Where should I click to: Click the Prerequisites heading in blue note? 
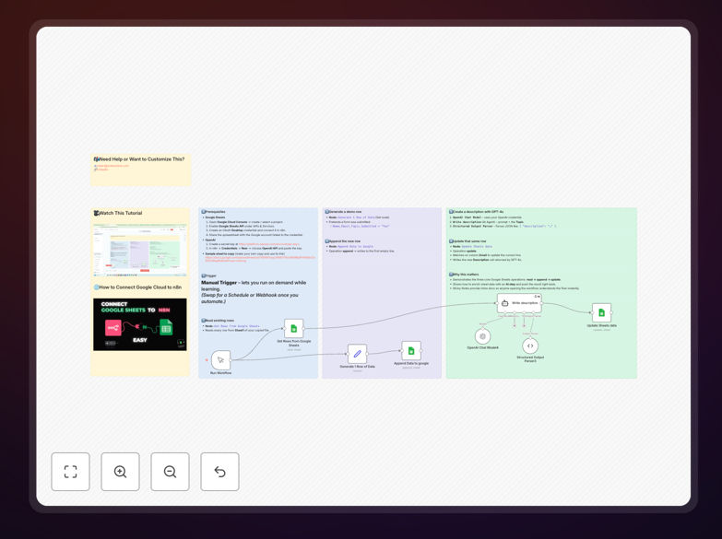[x=214, y=212]
